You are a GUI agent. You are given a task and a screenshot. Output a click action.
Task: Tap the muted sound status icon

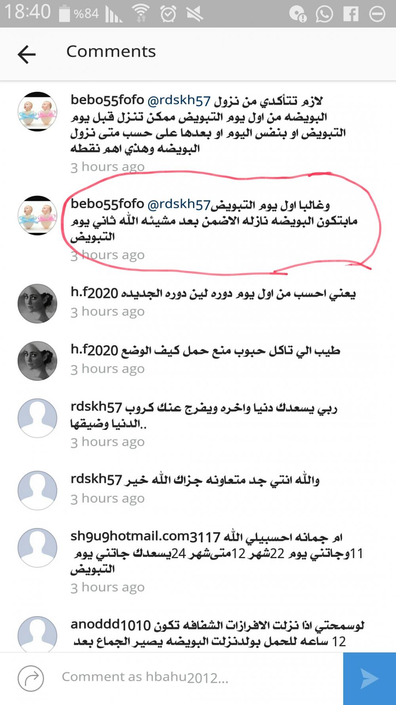click(194, 14)
